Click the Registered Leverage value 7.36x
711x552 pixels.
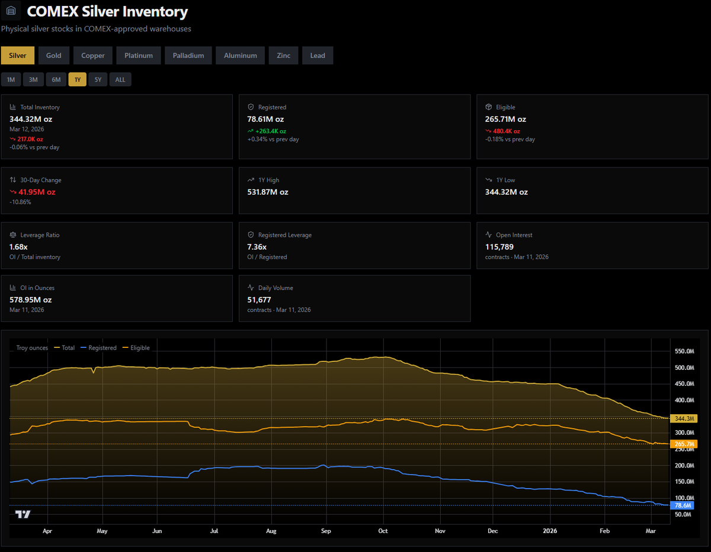coord(257,247)
